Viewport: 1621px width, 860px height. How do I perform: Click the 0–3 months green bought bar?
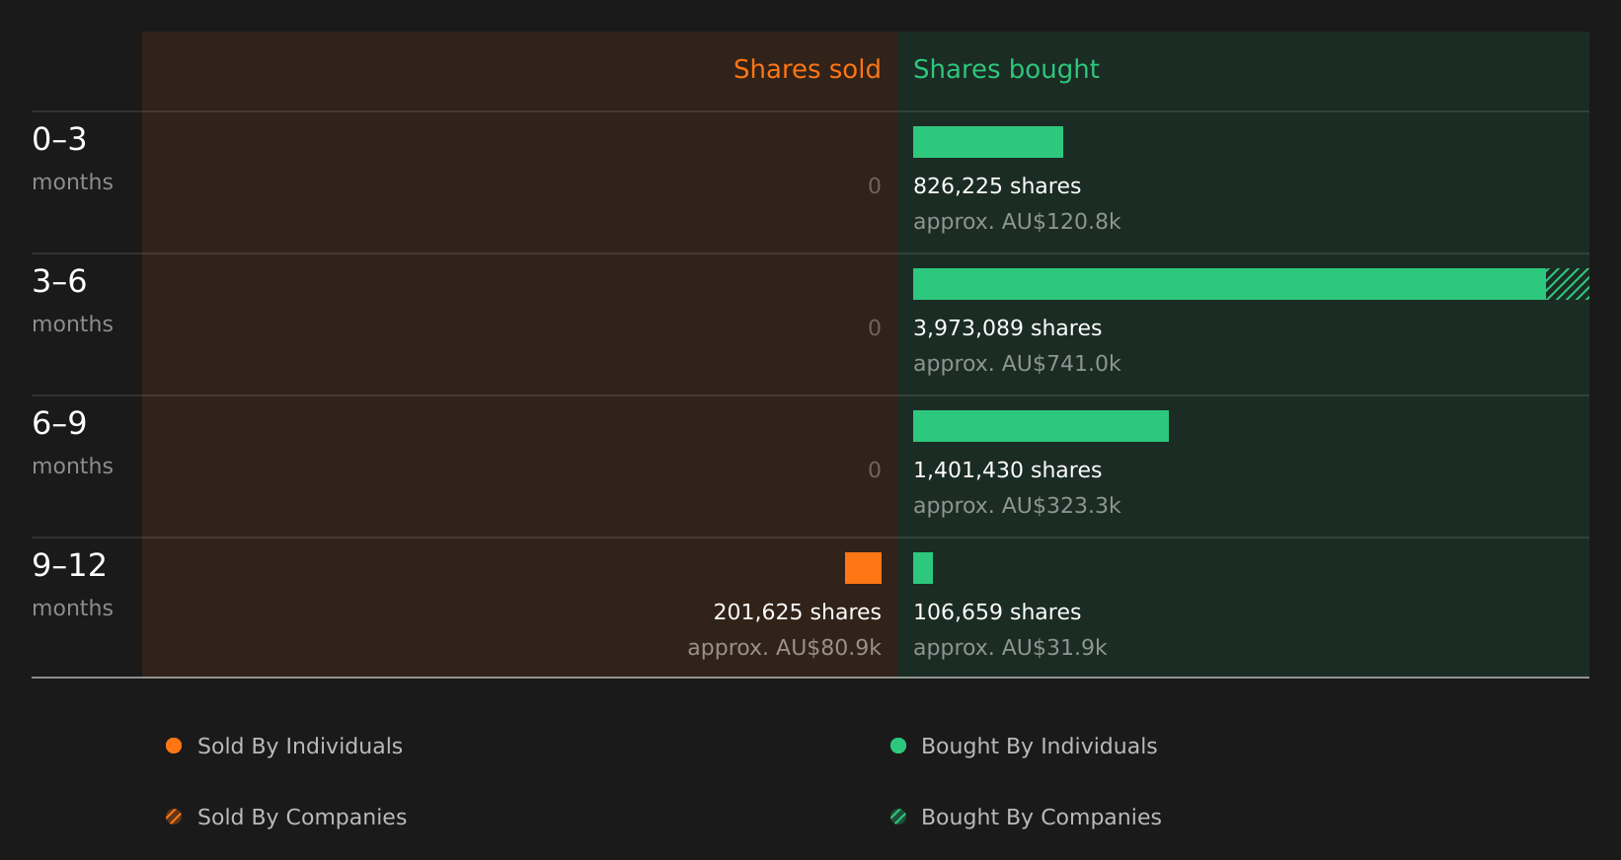tap(988, 142)
